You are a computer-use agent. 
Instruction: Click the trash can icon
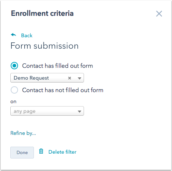pyautogui.click(x=41, y=151)
